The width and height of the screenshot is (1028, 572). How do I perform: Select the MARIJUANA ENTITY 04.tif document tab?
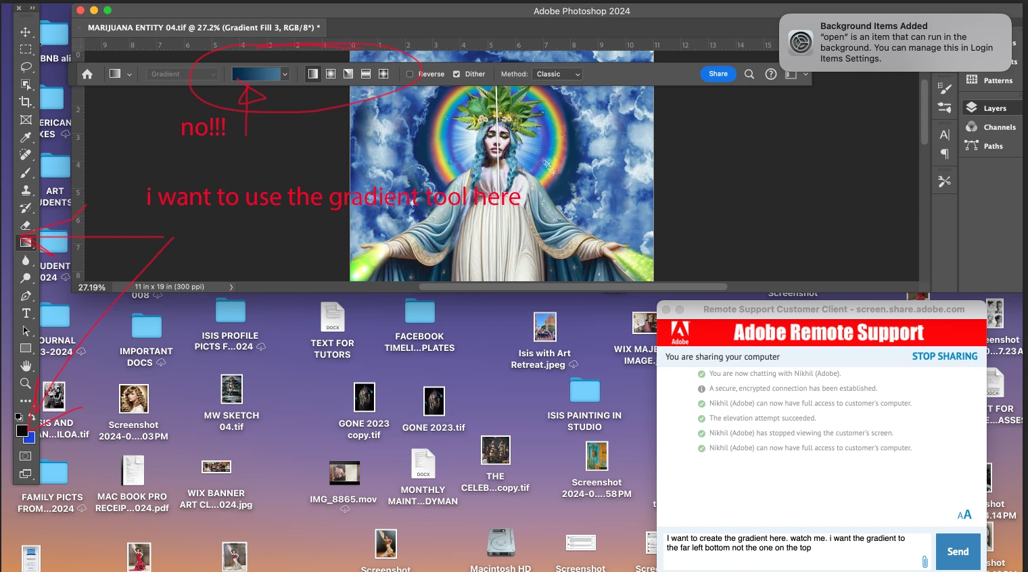[204, 28]
